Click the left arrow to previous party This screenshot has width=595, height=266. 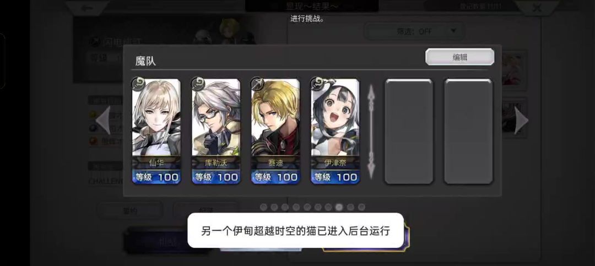[x=102, y=120]
